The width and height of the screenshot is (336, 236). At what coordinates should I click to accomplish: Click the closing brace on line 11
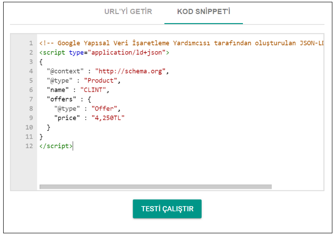(x=41, y=137)
